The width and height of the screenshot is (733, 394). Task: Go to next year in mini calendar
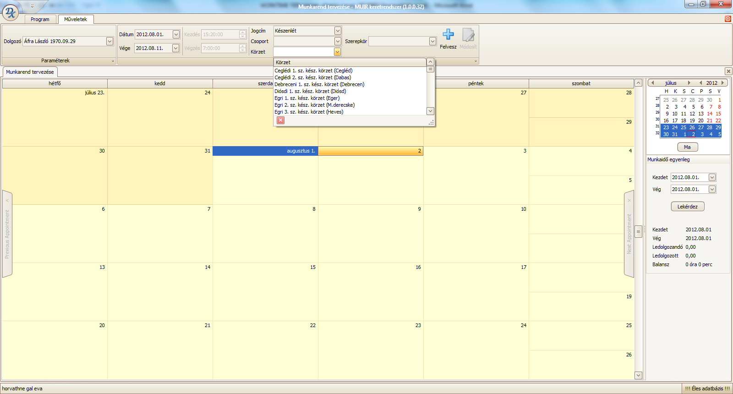pyautogui.click(x=722, y=83)
